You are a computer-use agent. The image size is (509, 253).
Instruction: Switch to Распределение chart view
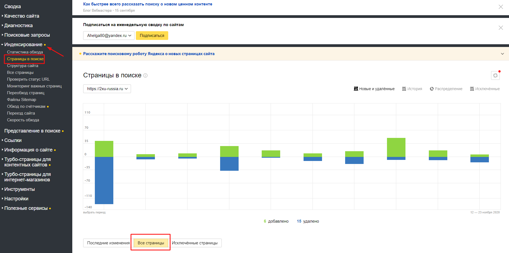(x=446, y=89)
